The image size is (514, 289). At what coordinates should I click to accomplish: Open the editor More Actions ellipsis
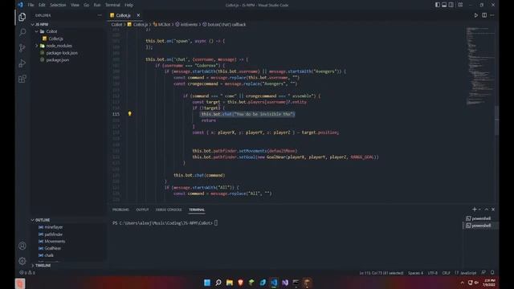pyautogui.click(x=492, y=15)
